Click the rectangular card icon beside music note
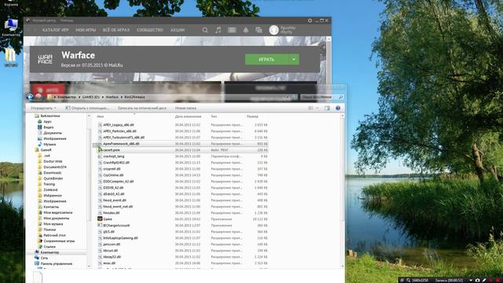This screenshot has width=503, height=283. tap(232, 30)
